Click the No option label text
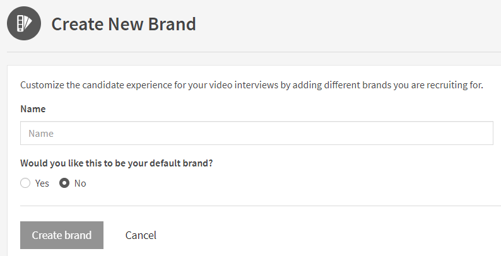Image resolution: width=501 pixels, height=256 pixels. click(x=80, y=183)
